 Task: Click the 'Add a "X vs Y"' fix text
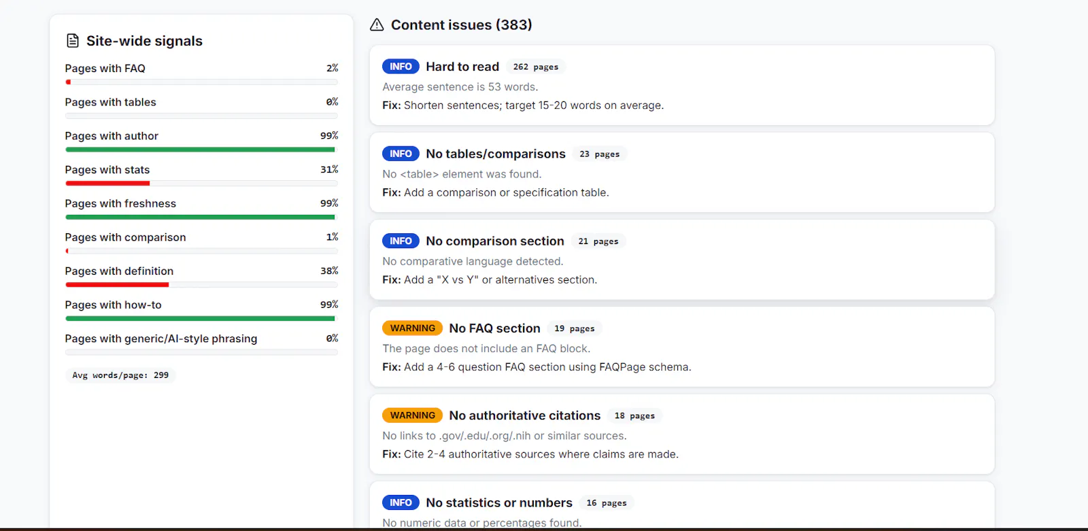click(500, 279)
